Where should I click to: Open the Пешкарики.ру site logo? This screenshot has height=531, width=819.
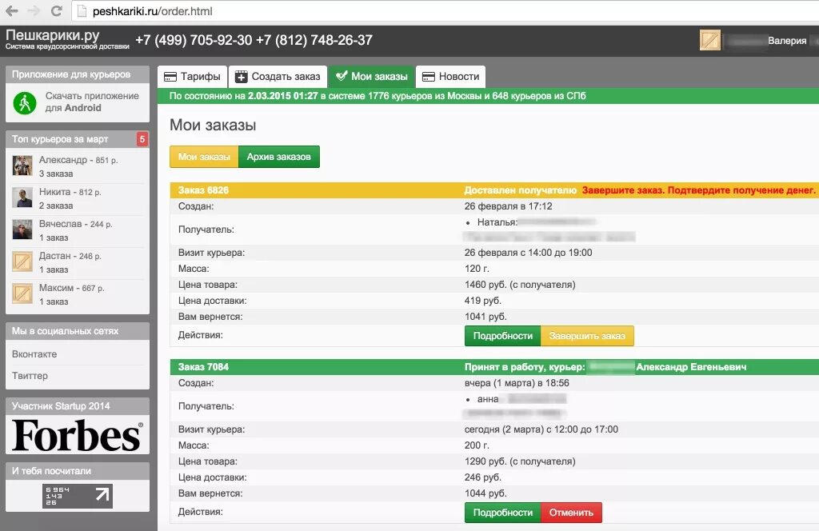click(67, 39)
